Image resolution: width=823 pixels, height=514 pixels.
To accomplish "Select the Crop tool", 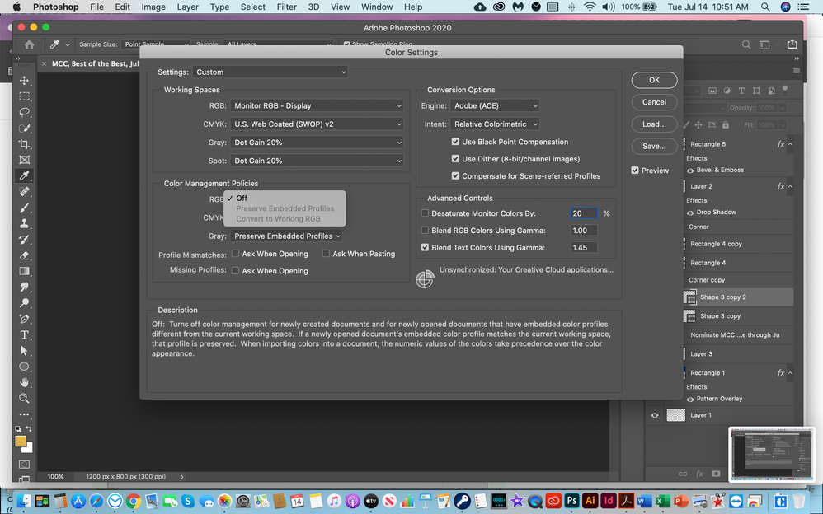I will coord(25,143).
